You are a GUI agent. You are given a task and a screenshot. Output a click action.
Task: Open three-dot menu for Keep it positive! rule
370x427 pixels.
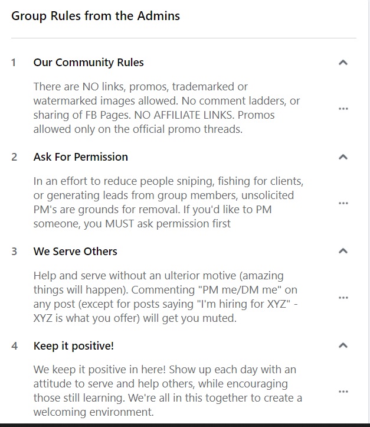[343, 392]
